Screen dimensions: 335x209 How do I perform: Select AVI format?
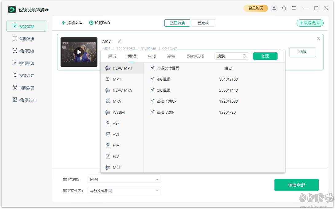pyautogui.click(x=122, y=135)
